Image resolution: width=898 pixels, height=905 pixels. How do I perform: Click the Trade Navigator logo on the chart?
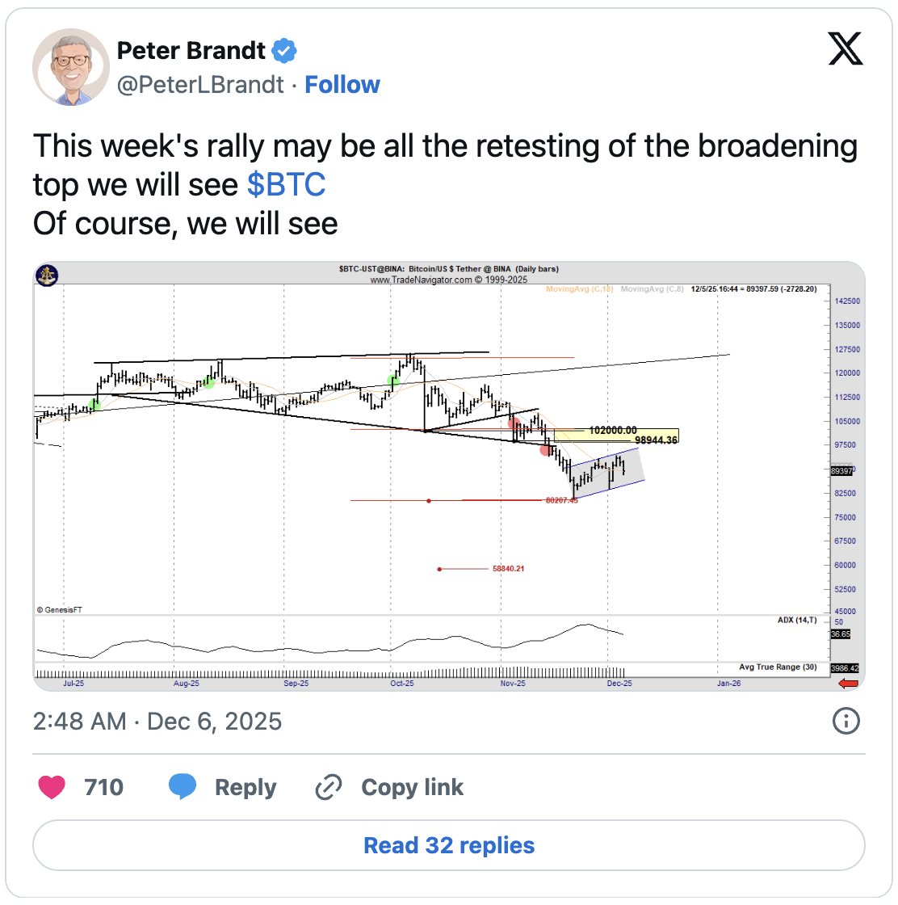pyautogui.click(x=47, y=276)
